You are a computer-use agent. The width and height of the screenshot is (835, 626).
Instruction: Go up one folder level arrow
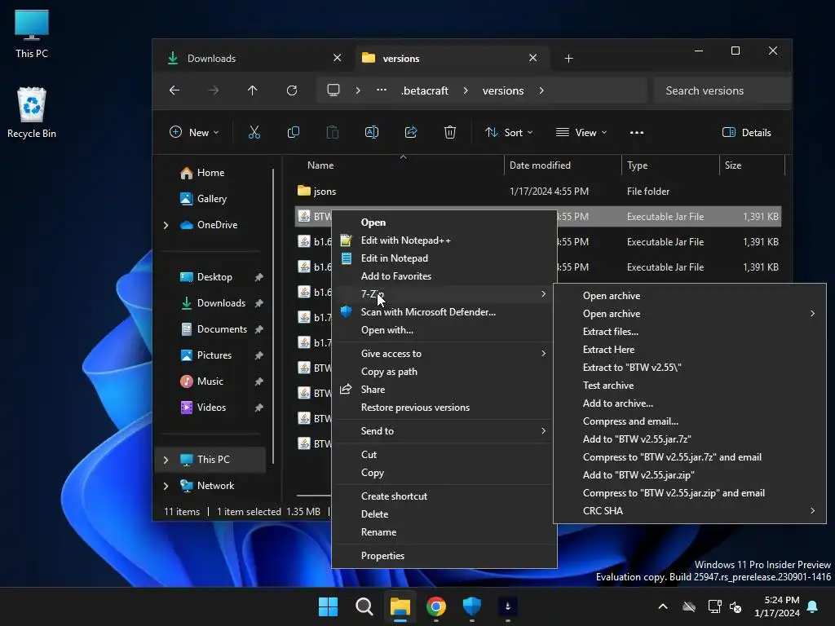[253, 90]
